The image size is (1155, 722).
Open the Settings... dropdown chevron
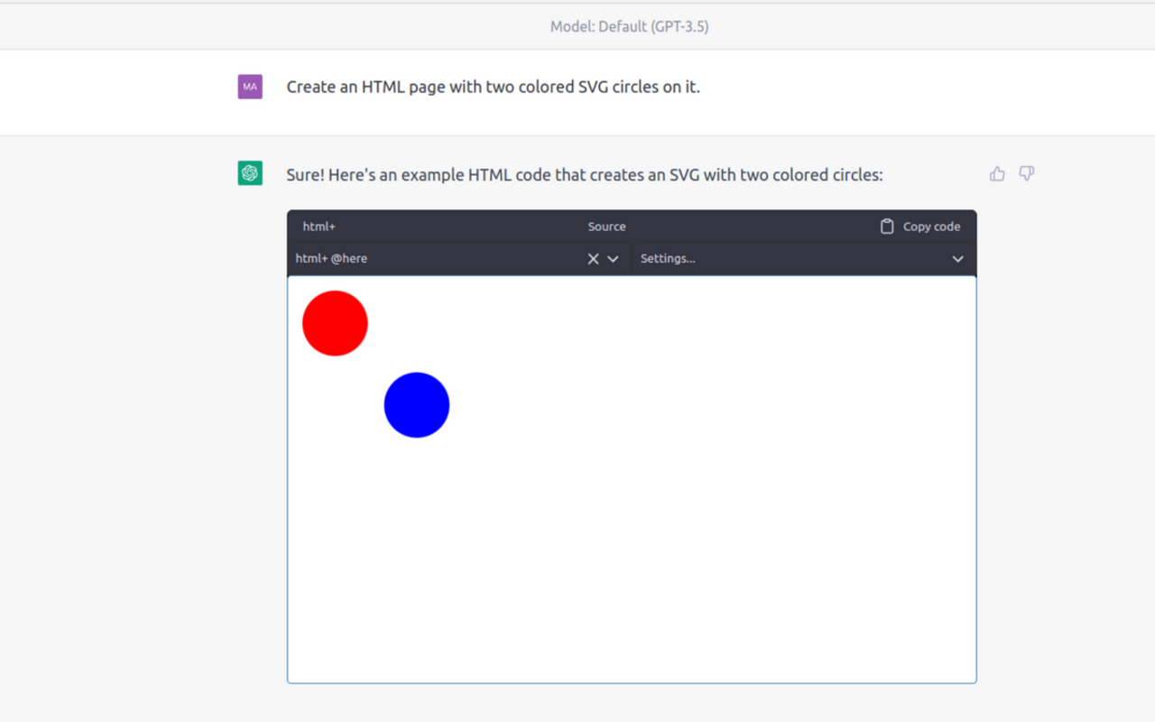[x=957, y=259]
